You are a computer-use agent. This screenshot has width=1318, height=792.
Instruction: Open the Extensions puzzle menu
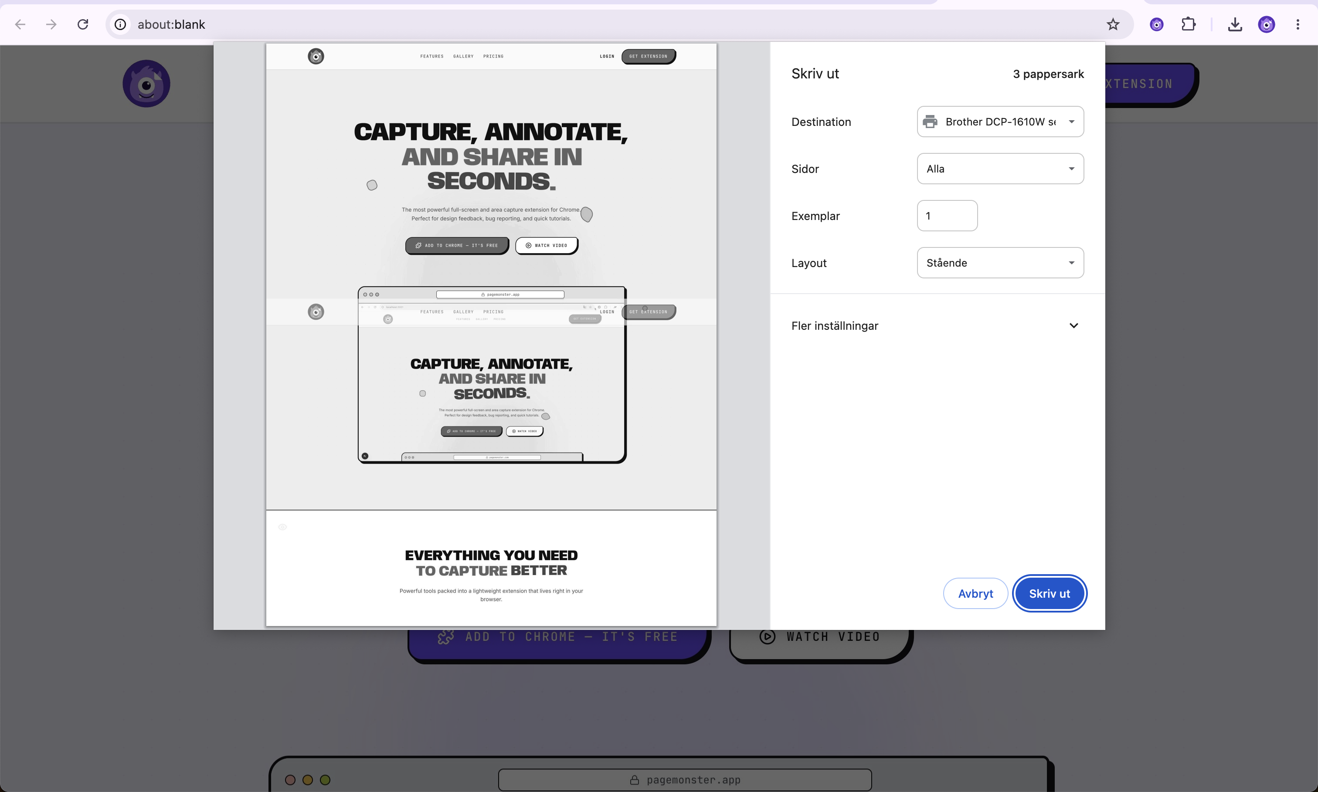coord(1188,24)
